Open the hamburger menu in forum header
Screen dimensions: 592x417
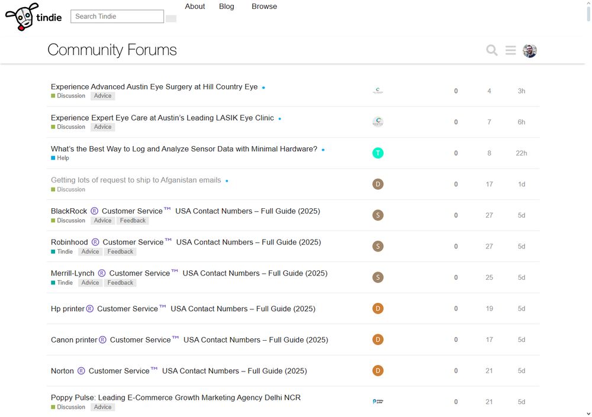510,50
